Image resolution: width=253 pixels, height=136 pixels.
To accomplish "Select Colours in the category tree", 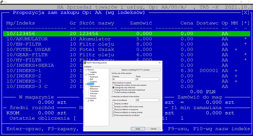I will (93, 96).
